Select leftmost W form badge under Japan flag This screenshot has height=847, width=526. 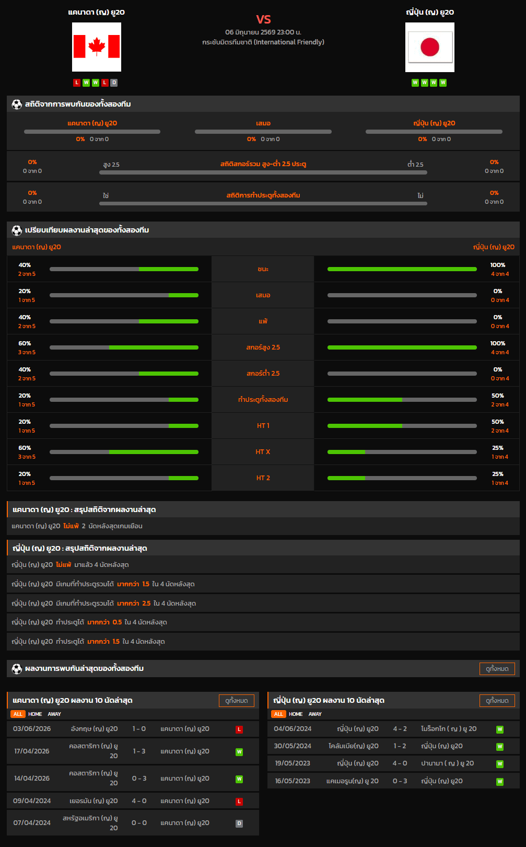415,83
